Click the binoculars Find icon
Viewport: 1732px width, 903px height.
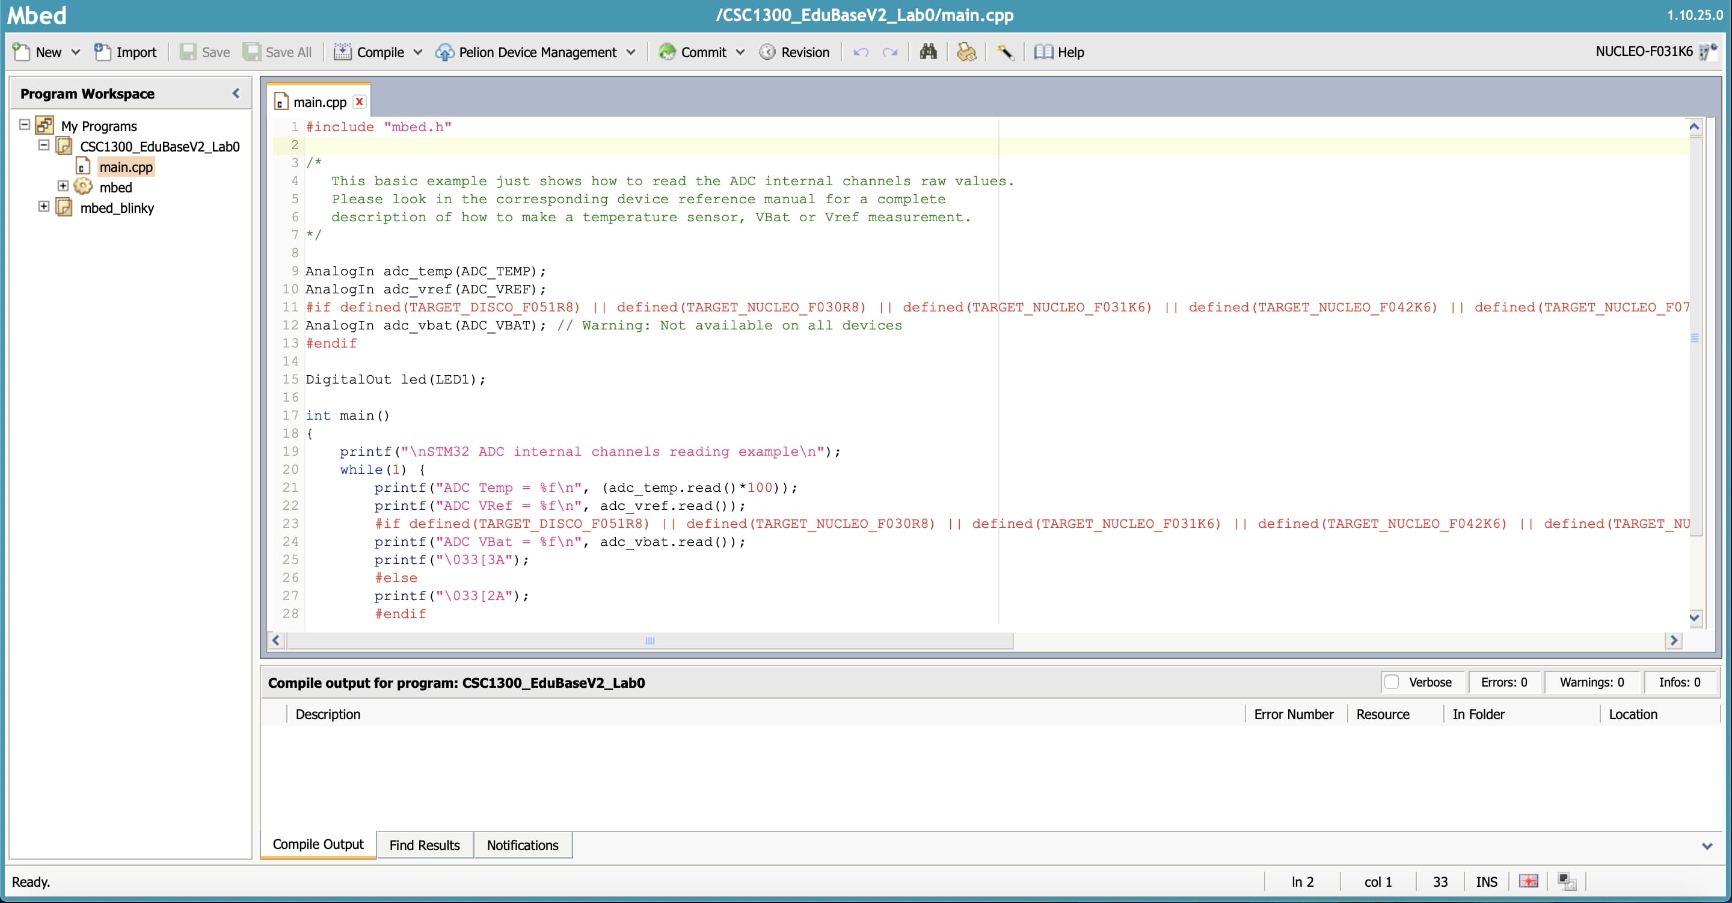pos(928,52)
